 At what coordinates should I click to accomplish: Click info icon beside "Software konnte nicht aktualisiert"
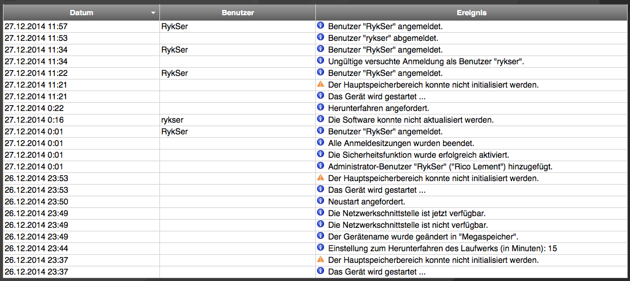[320, 119]
